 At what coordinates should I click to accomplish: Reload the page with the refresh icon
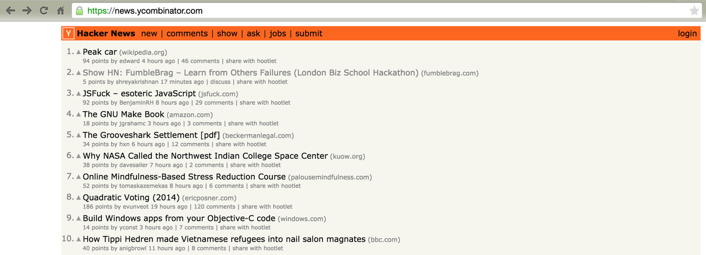[x=45, y=10]
